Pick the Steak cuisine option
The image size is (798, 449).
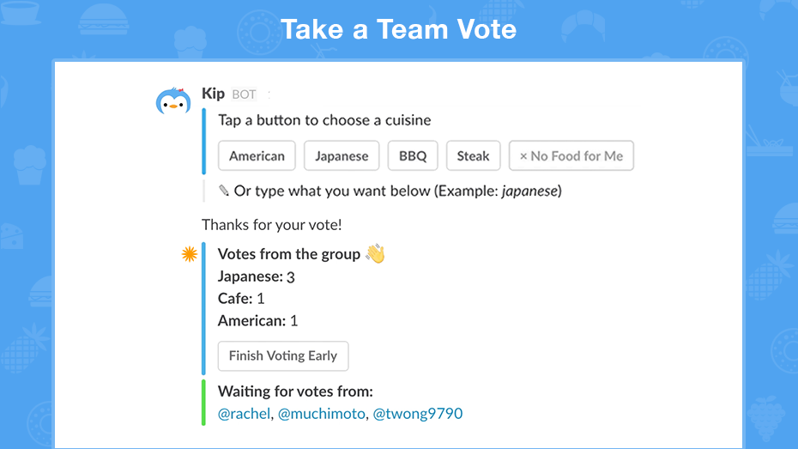point(474,155)
